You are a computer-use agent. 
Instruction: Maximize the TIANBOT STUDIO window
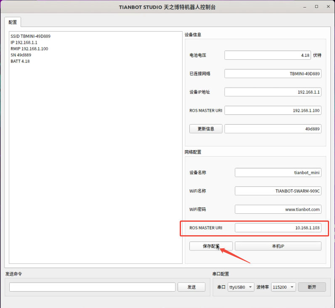point(316,7)
